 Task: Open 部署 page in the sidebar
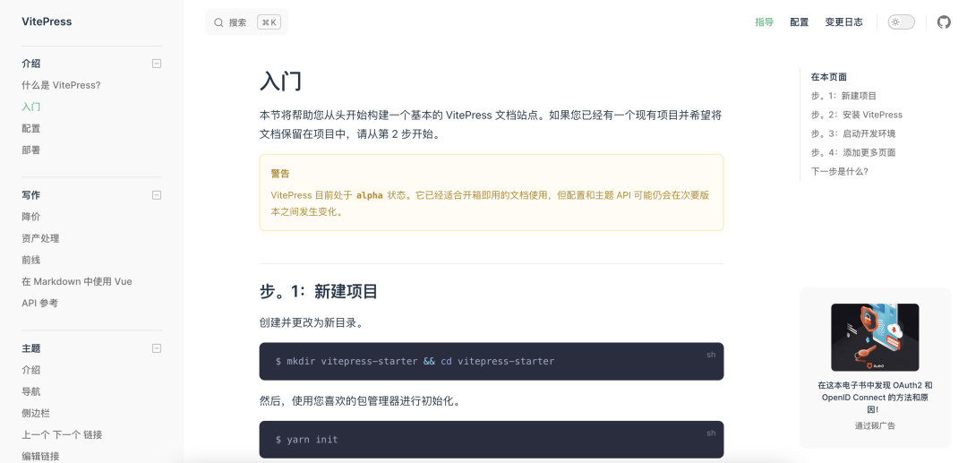click(30, 150)
